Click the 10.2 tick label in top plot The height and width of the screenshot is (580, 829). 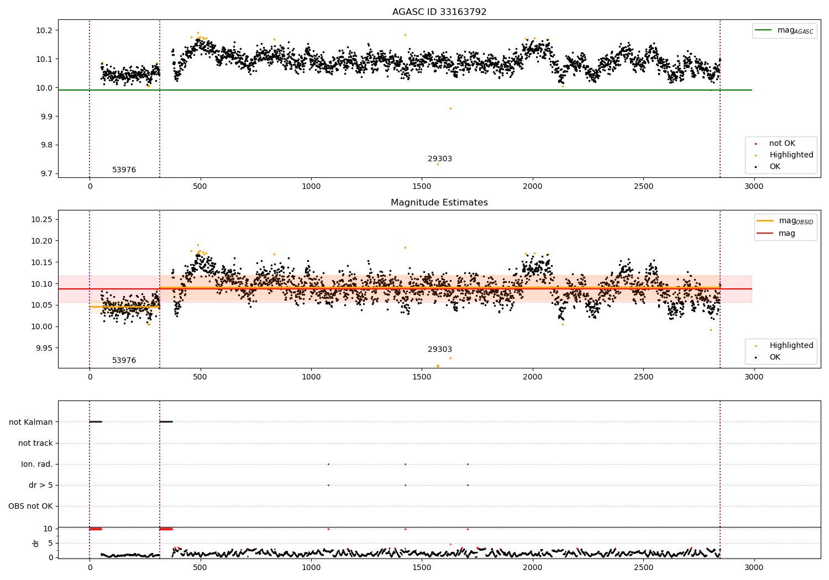click(x=44, y=30)
